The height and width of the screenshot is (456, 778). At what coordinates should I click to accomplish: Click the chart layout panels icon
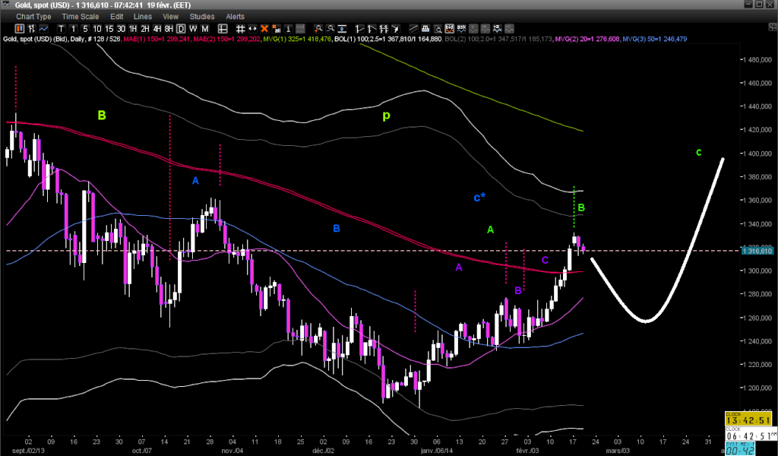click(x=223, y=29)
